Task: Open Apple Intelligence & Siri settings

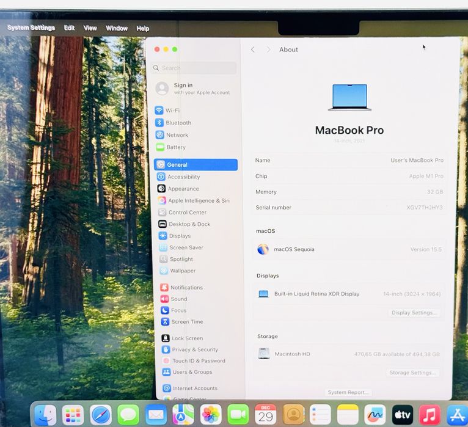Action: click(194, 200)
